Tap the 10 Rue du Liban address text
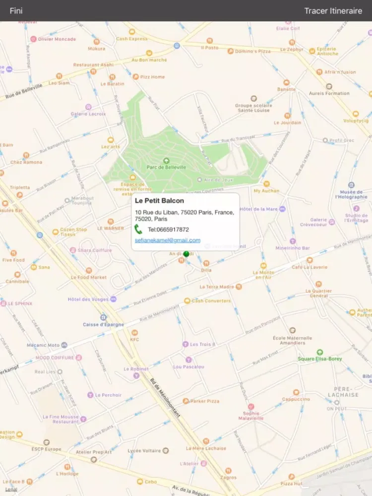 (x=185, y=215)
